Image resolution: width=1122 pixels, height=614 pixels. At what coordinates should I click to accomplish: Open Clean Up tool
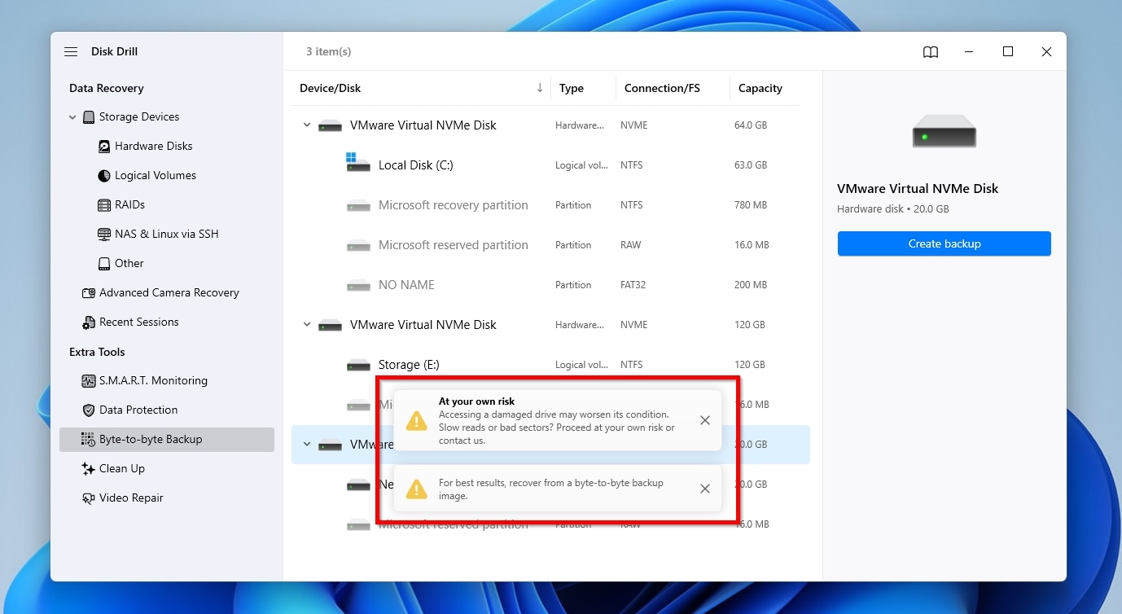[x=122, y=468]
